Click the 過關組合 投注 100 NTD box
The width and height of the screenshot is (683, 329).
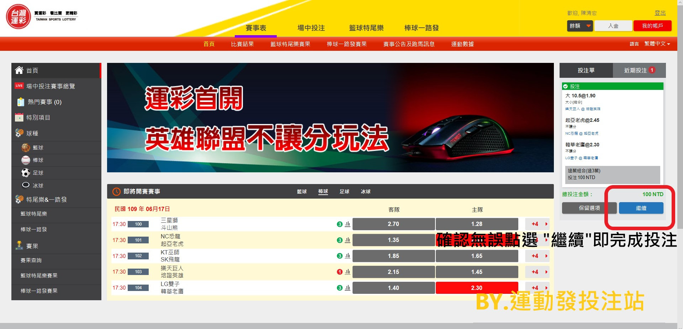click(x=613, y=174)
